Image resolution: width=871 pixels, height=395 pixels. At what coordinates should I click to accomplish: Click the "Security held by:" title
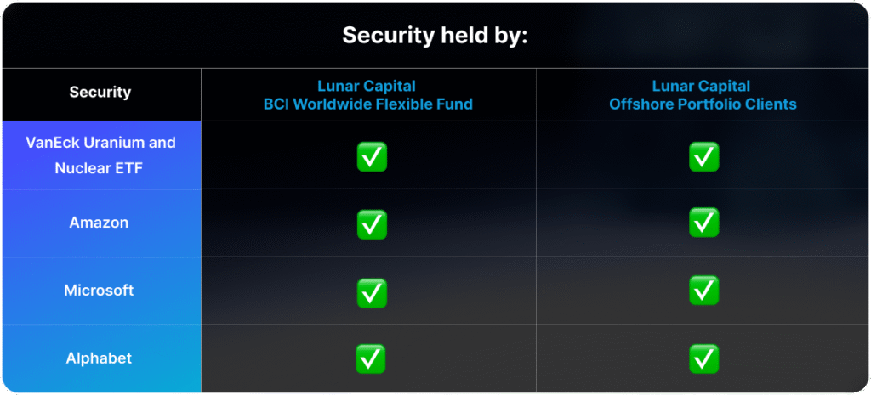coord(435,36)
